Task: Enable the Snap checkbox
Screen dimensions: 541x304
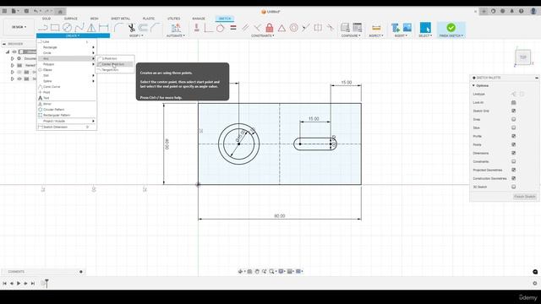Action: [513, 119]
